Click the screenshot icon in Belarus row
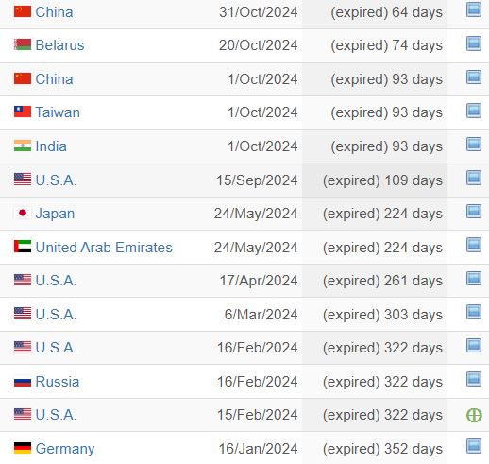Image resolution: width=489 pixels, height=464 pixels. [x=474, y=43]
